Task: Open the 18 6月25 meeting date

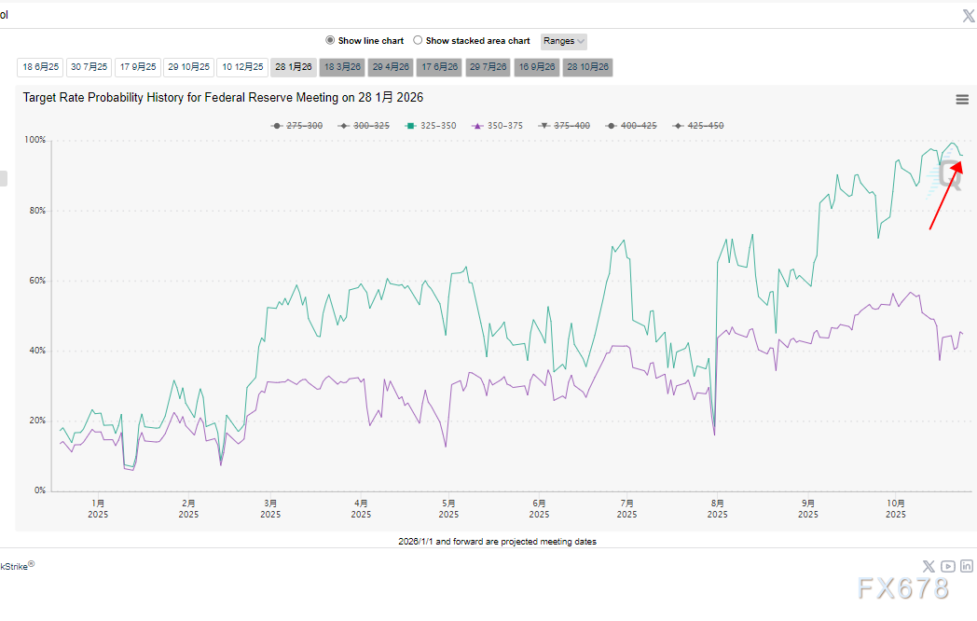Action: (x=41, y=67)
